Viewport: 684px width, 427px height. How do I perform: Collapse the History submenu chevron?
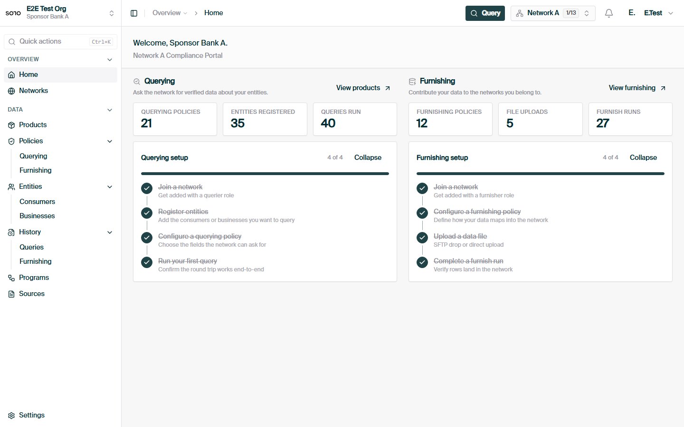pyautogui.click(x=110, y=232)
